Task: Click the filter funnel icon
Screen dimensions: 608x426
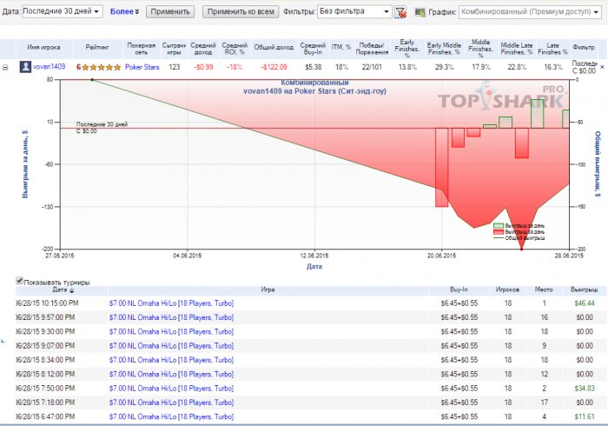Action: (400, 13)
